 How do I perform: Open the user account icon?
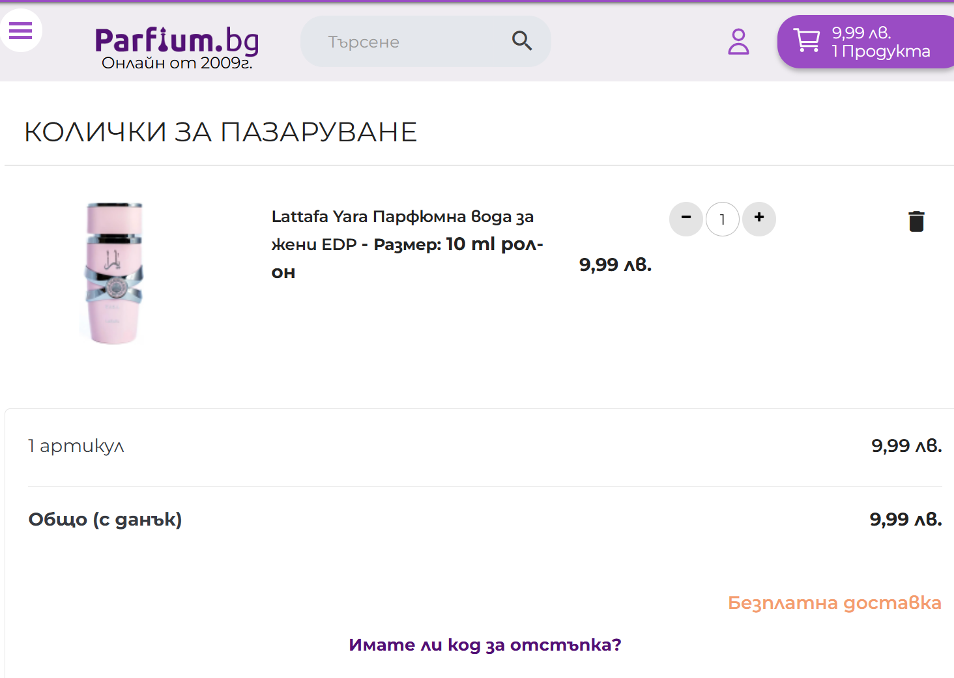point(738,42)
